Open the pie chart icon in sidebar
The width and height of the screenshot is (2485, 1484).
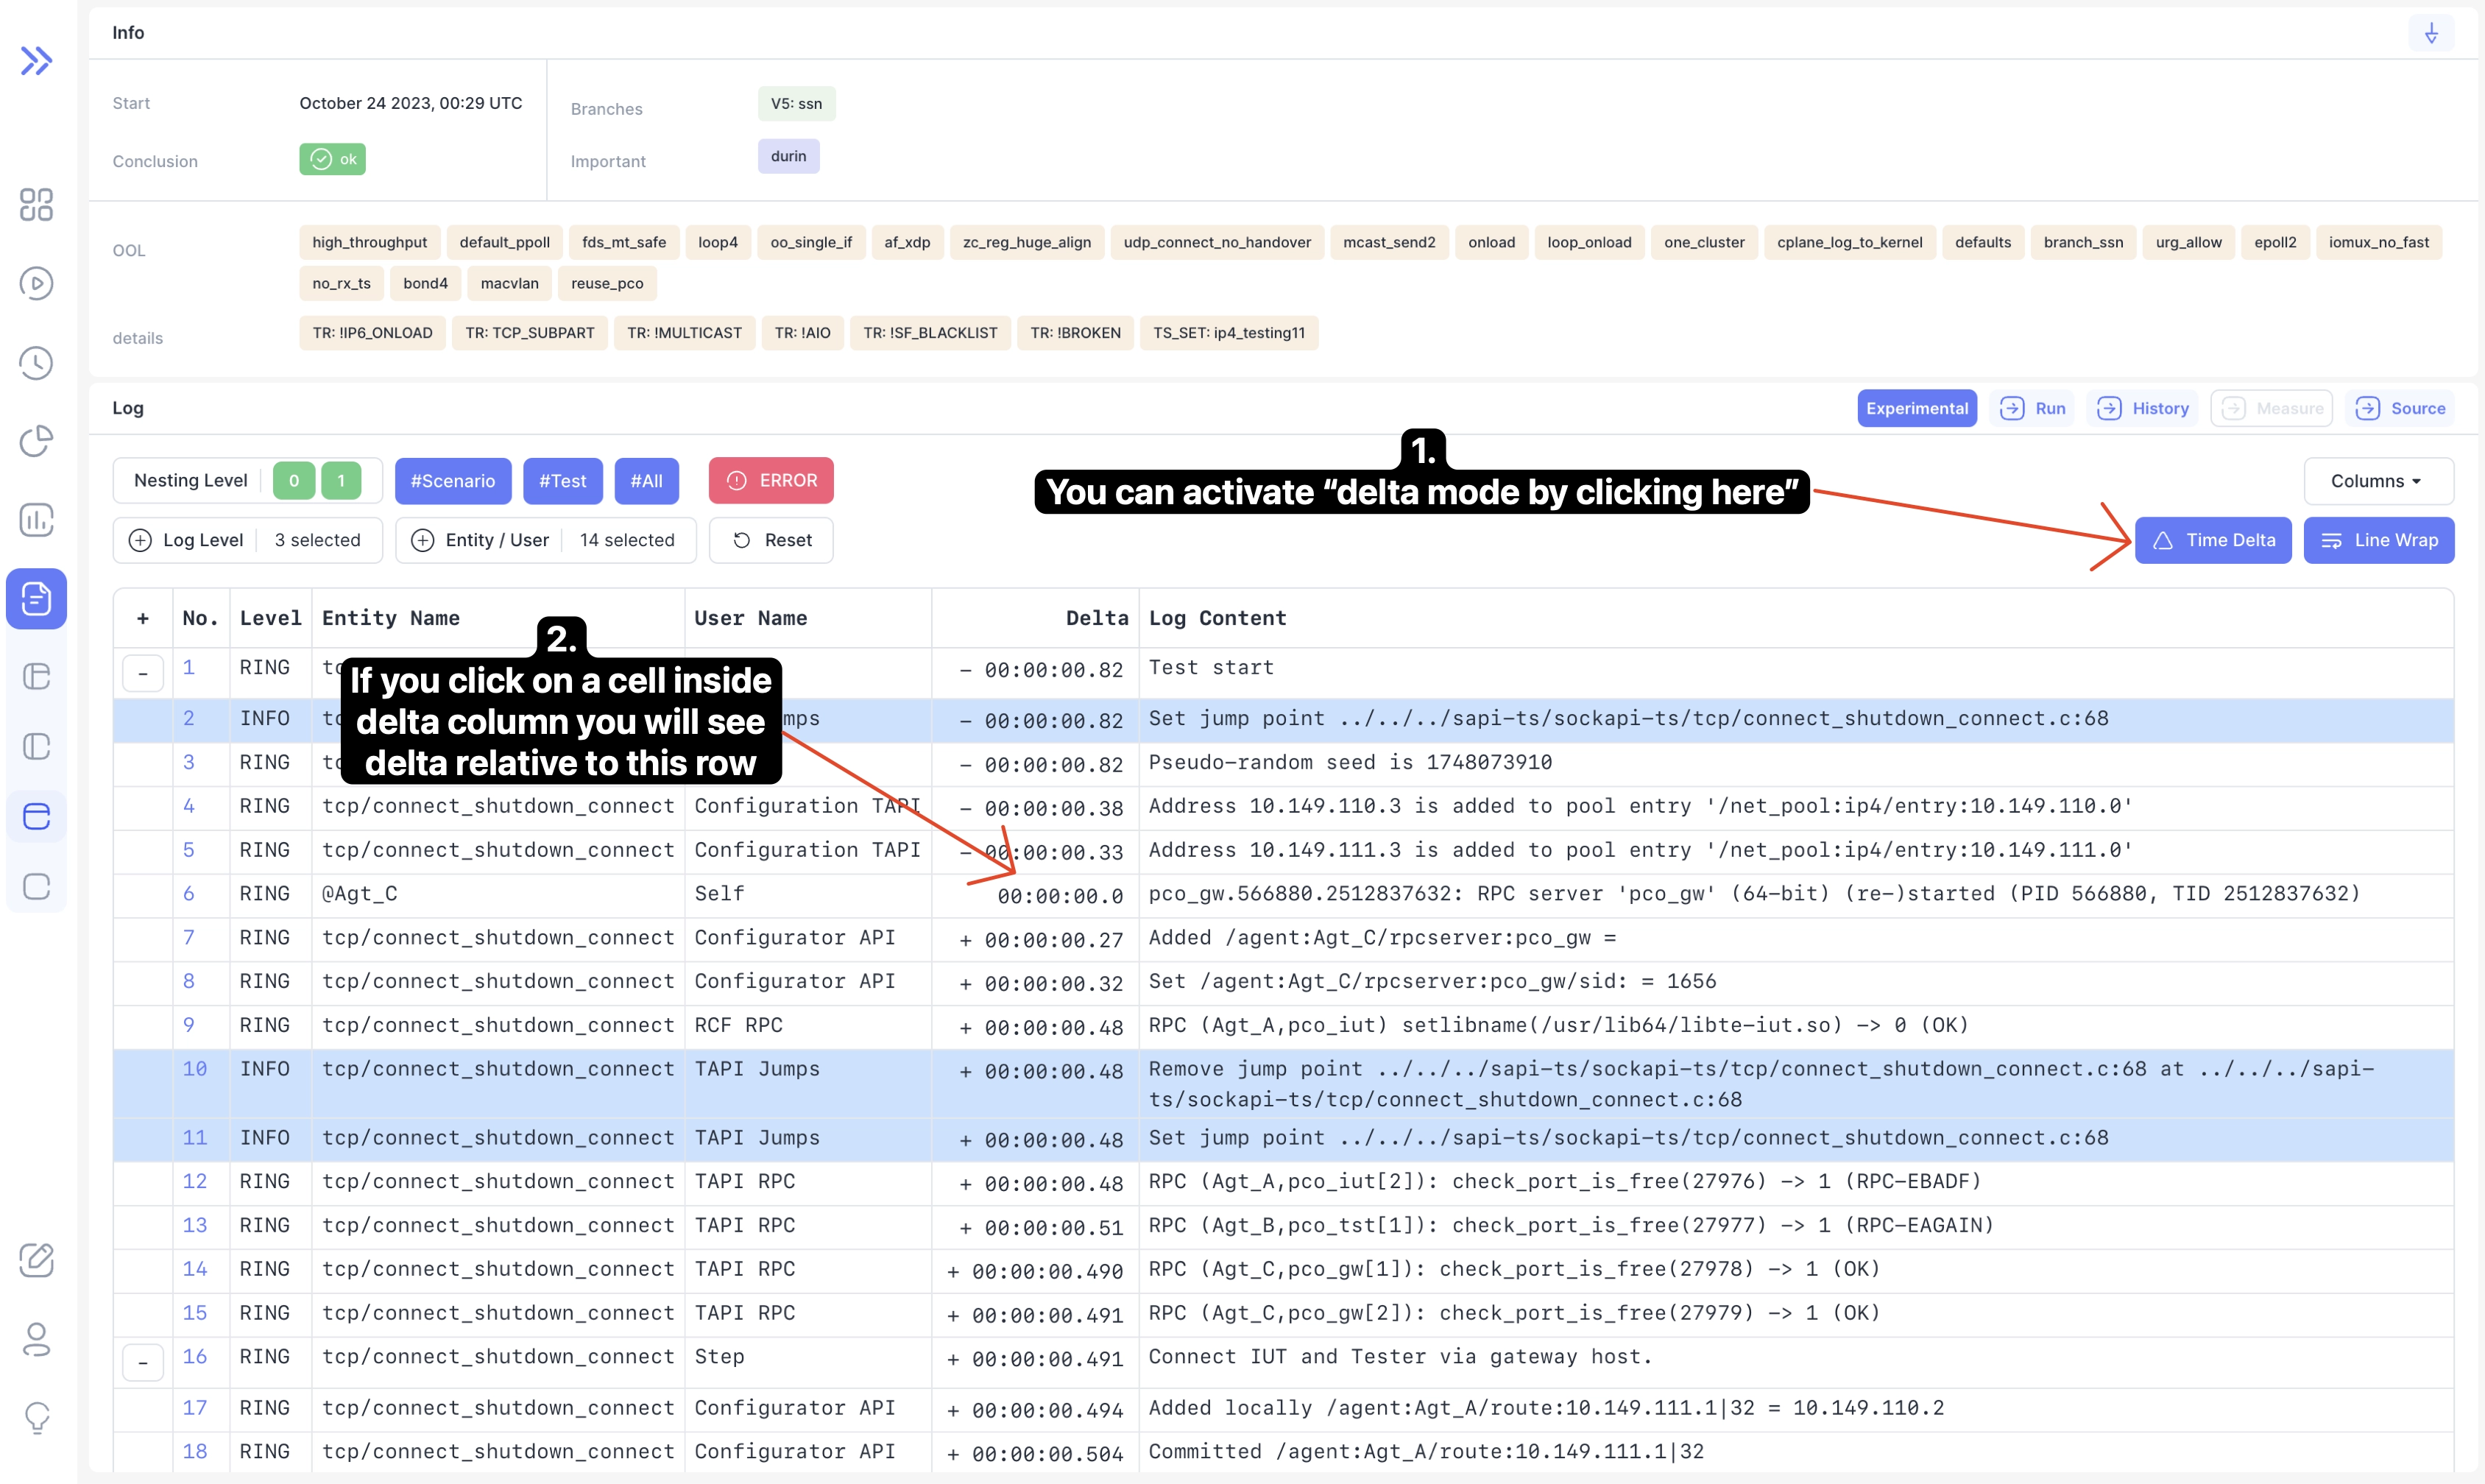pyautogui.click(x=37, y=441)
